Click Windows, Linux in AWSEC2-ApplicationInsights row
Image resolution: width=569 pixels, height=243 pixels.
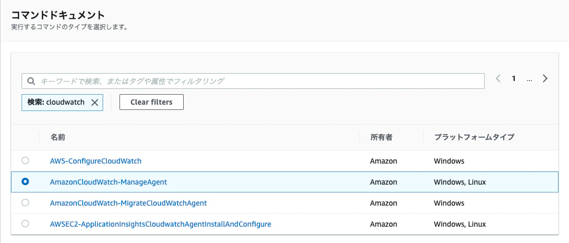(460, 224)
